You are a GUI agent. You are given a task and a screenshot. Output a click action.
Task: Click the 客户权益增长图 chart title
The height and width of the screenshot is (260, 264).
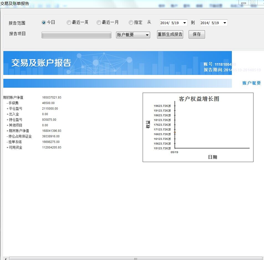coord(199,99)
